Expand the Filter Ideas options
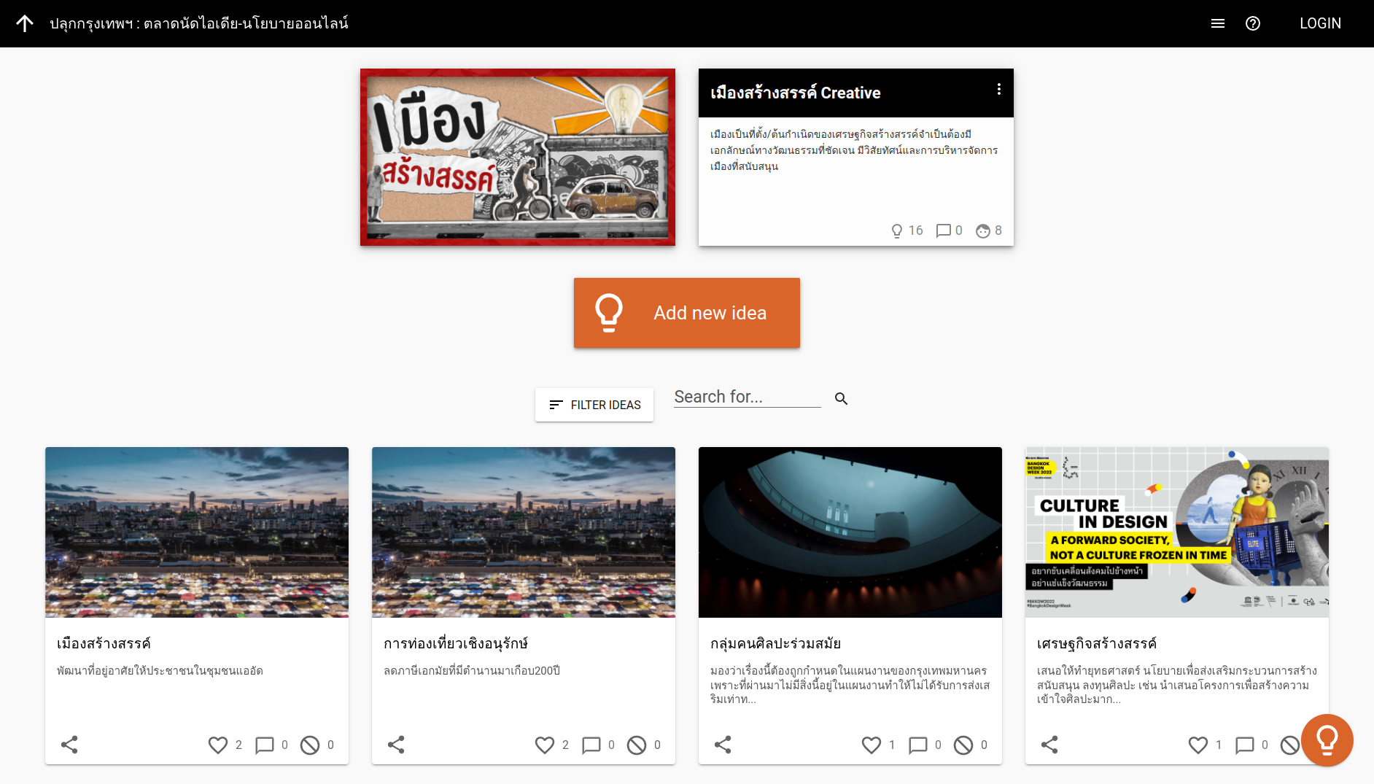The width and height of the screenshot is (1374, 784). (x=594, y=405)
